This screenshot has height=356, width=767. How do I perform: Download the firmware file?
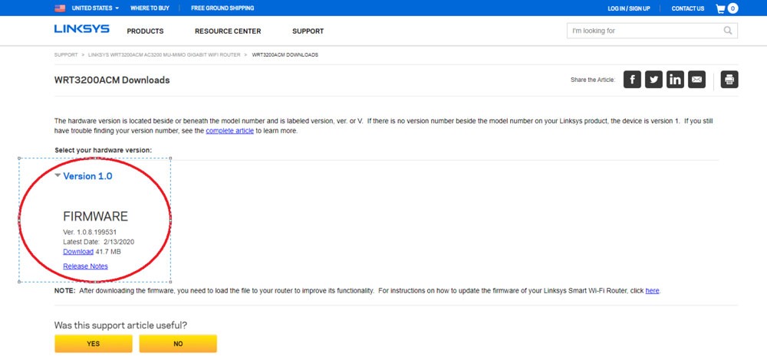click(x=78, y=251)
